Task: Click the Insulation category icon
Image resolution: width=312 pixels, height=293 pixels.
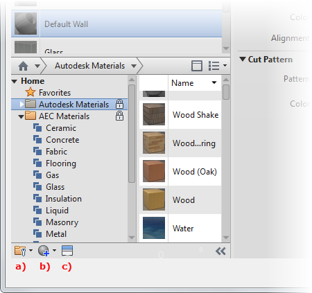Action: click(x=37, y=198)
